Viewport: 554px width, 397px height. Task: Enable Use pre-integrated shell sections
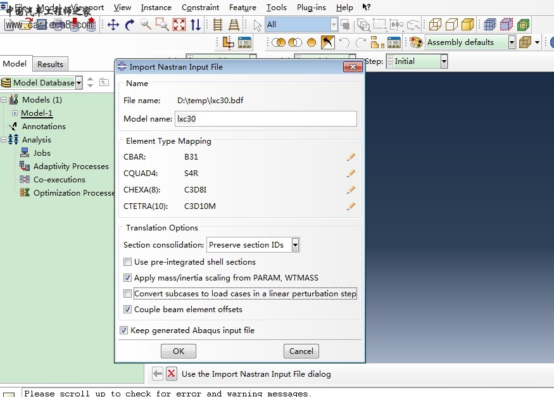[128, 262]
